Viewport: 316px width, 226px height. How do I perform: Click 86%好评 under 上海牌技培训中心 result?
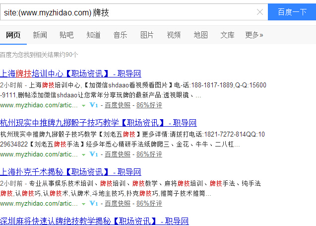149,105
